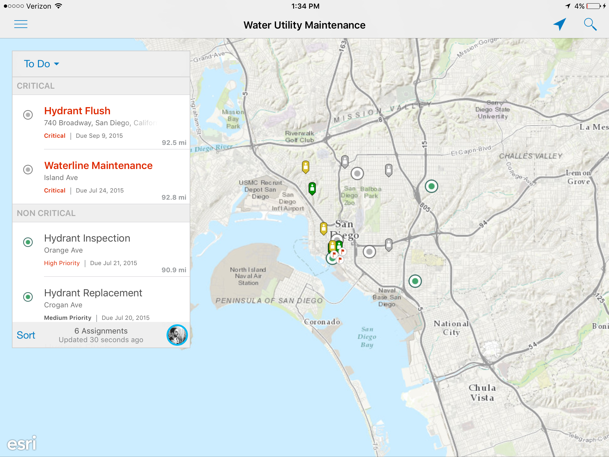Screen dimensions: 609x457
Task: Tap the CRITICAL section header
Action: (x=101, y=86)
